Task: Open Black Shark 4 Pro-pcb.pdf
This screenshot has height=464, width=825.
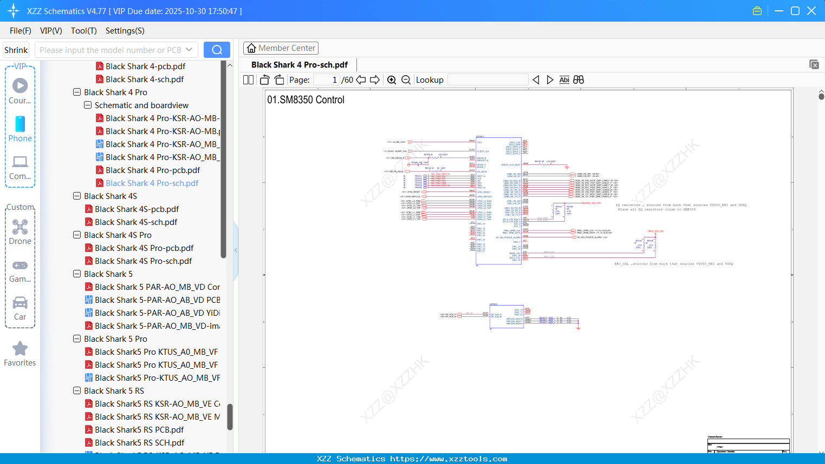Action: (x=153, y=170)
